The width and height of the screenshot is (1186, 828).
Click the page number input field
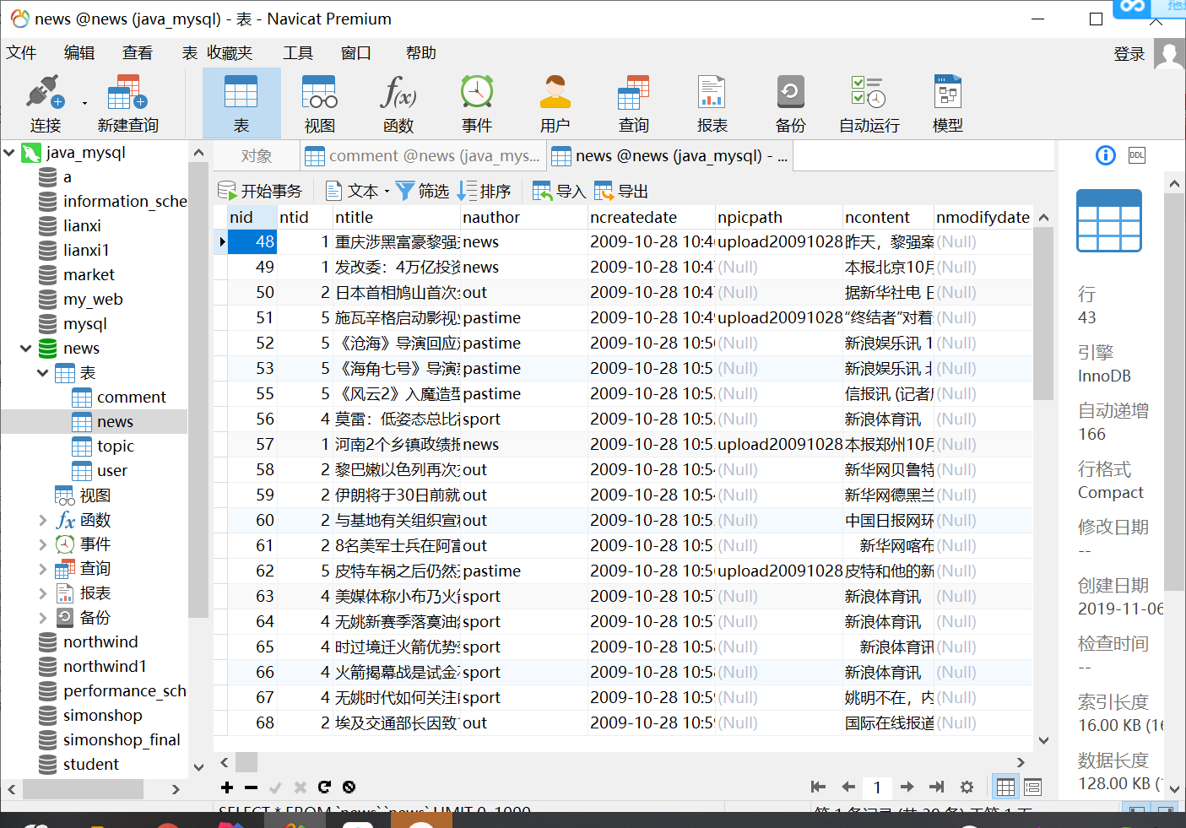(877, 786)
